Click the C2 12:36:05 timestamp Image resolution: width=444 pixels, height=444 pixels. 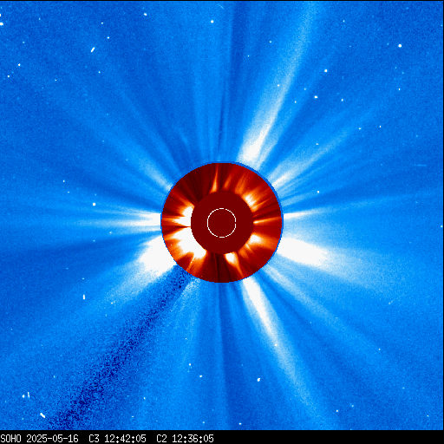[x=185, y=439]
